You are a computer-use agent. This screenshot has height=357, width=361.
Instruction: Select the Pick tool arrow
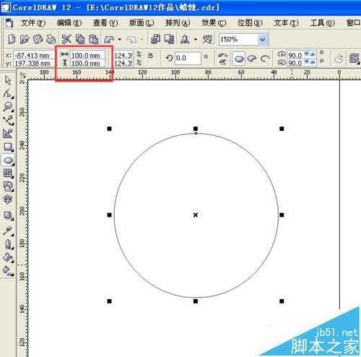click(x=8, y=80)
